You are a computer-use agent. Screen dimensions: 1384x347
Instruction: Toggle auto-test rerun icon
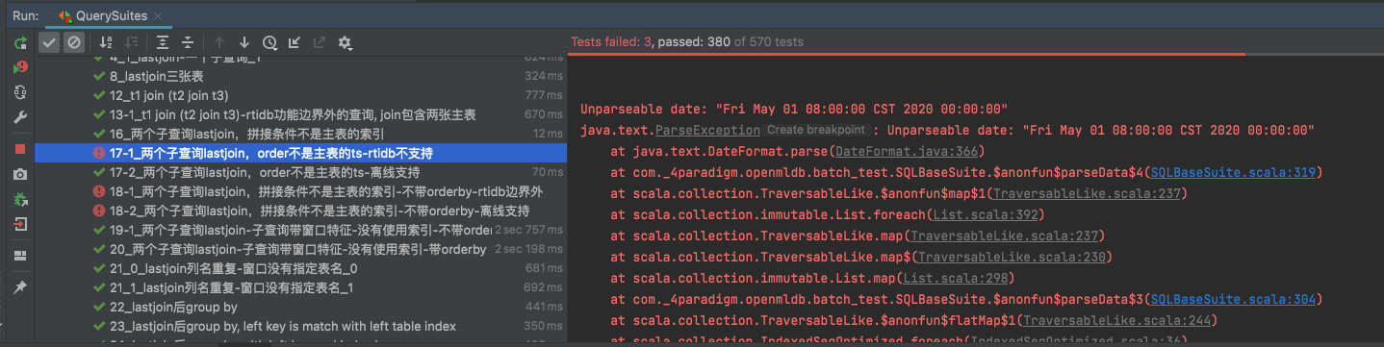click(20, 92)
